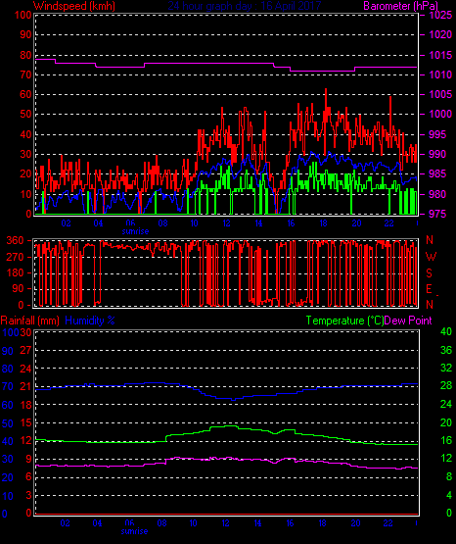Click the sunrise marker under bottom graph
Image resolution: width=456 pixels, height=544 pixels.
135,531
